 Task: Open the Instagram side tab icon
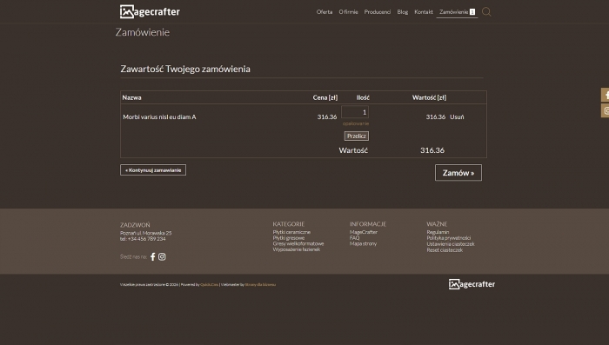pos(606,110)
